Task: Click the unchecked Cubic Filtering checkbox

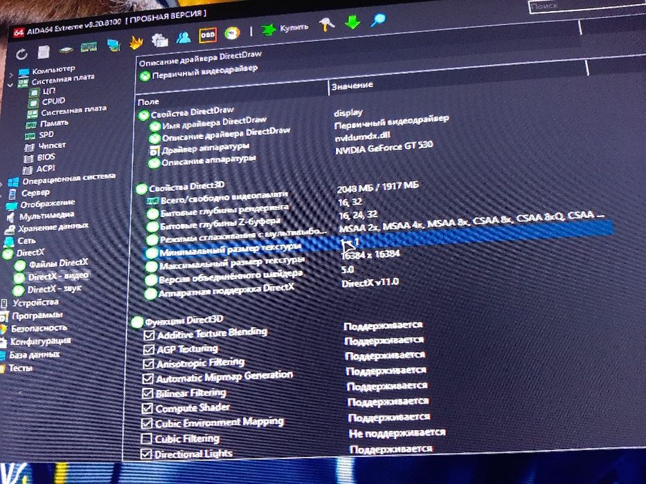Action: click(x=146, y=439)
